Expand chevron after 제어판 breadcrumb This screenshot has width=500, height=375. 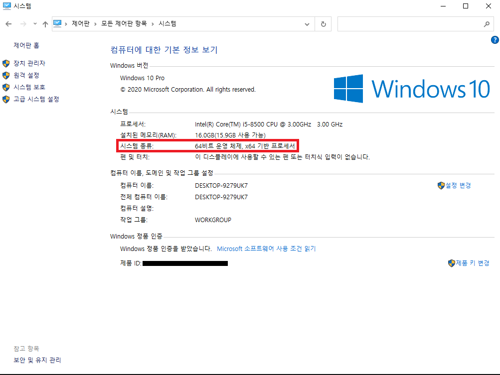point(95,24)
